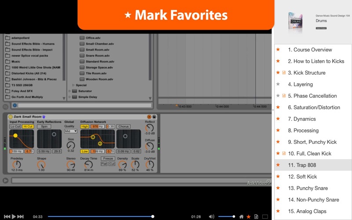Skip to previous video
The width and height of the screenshot is (352, 220).
click(7, 216)
